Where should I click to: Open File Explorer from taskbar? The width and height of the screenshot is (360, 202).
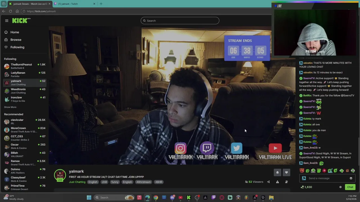pos(271,198)
